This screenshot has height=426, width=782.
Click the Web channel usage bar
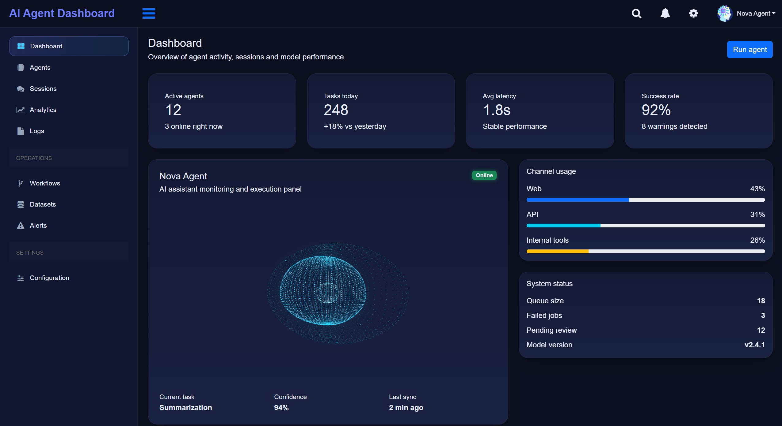point(645,200)
